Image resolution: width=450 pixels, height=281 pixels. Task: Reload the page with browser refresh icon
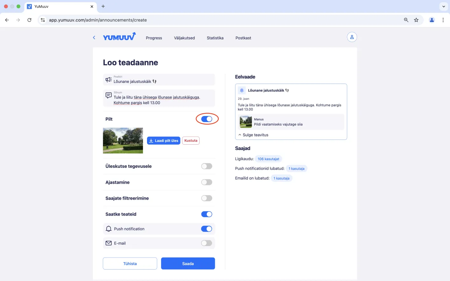pos(29,20)
